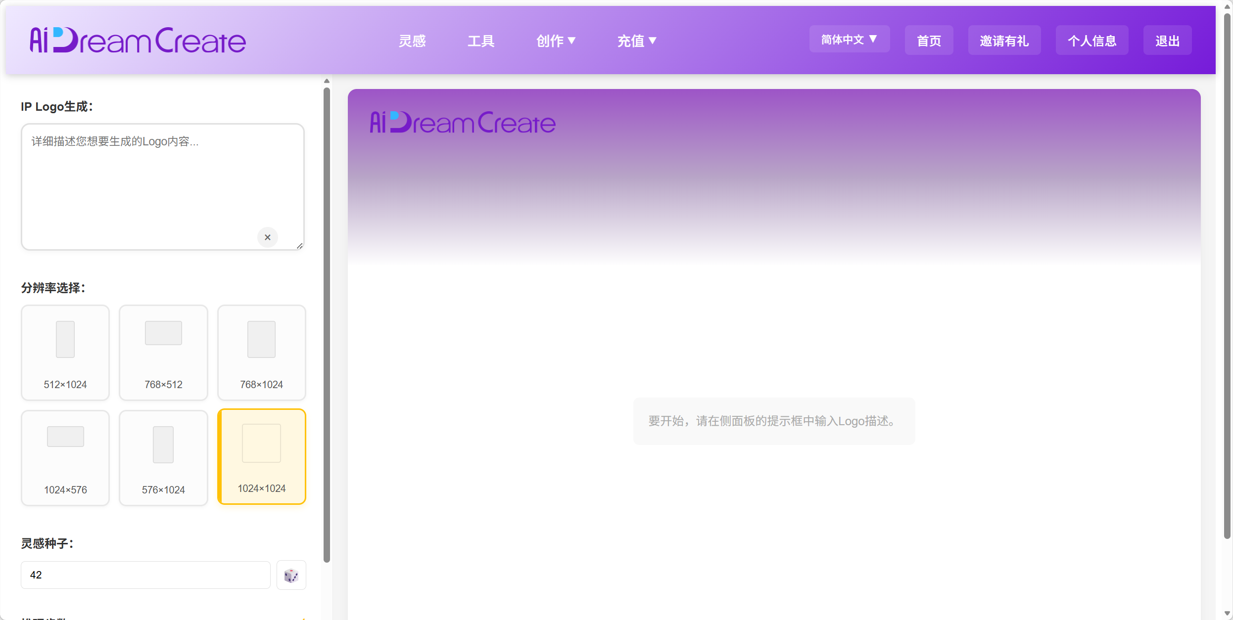Select the 576×1024 resolution option
Viewport: 1233px width, 620px height.
(163, 458)
